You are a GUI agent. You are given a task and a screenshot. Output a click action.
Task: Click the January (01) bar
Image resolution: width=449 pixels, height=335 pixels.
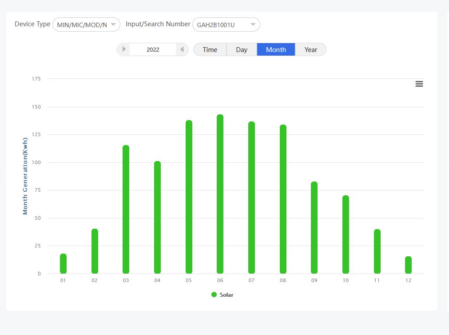[x=63, y=263]
